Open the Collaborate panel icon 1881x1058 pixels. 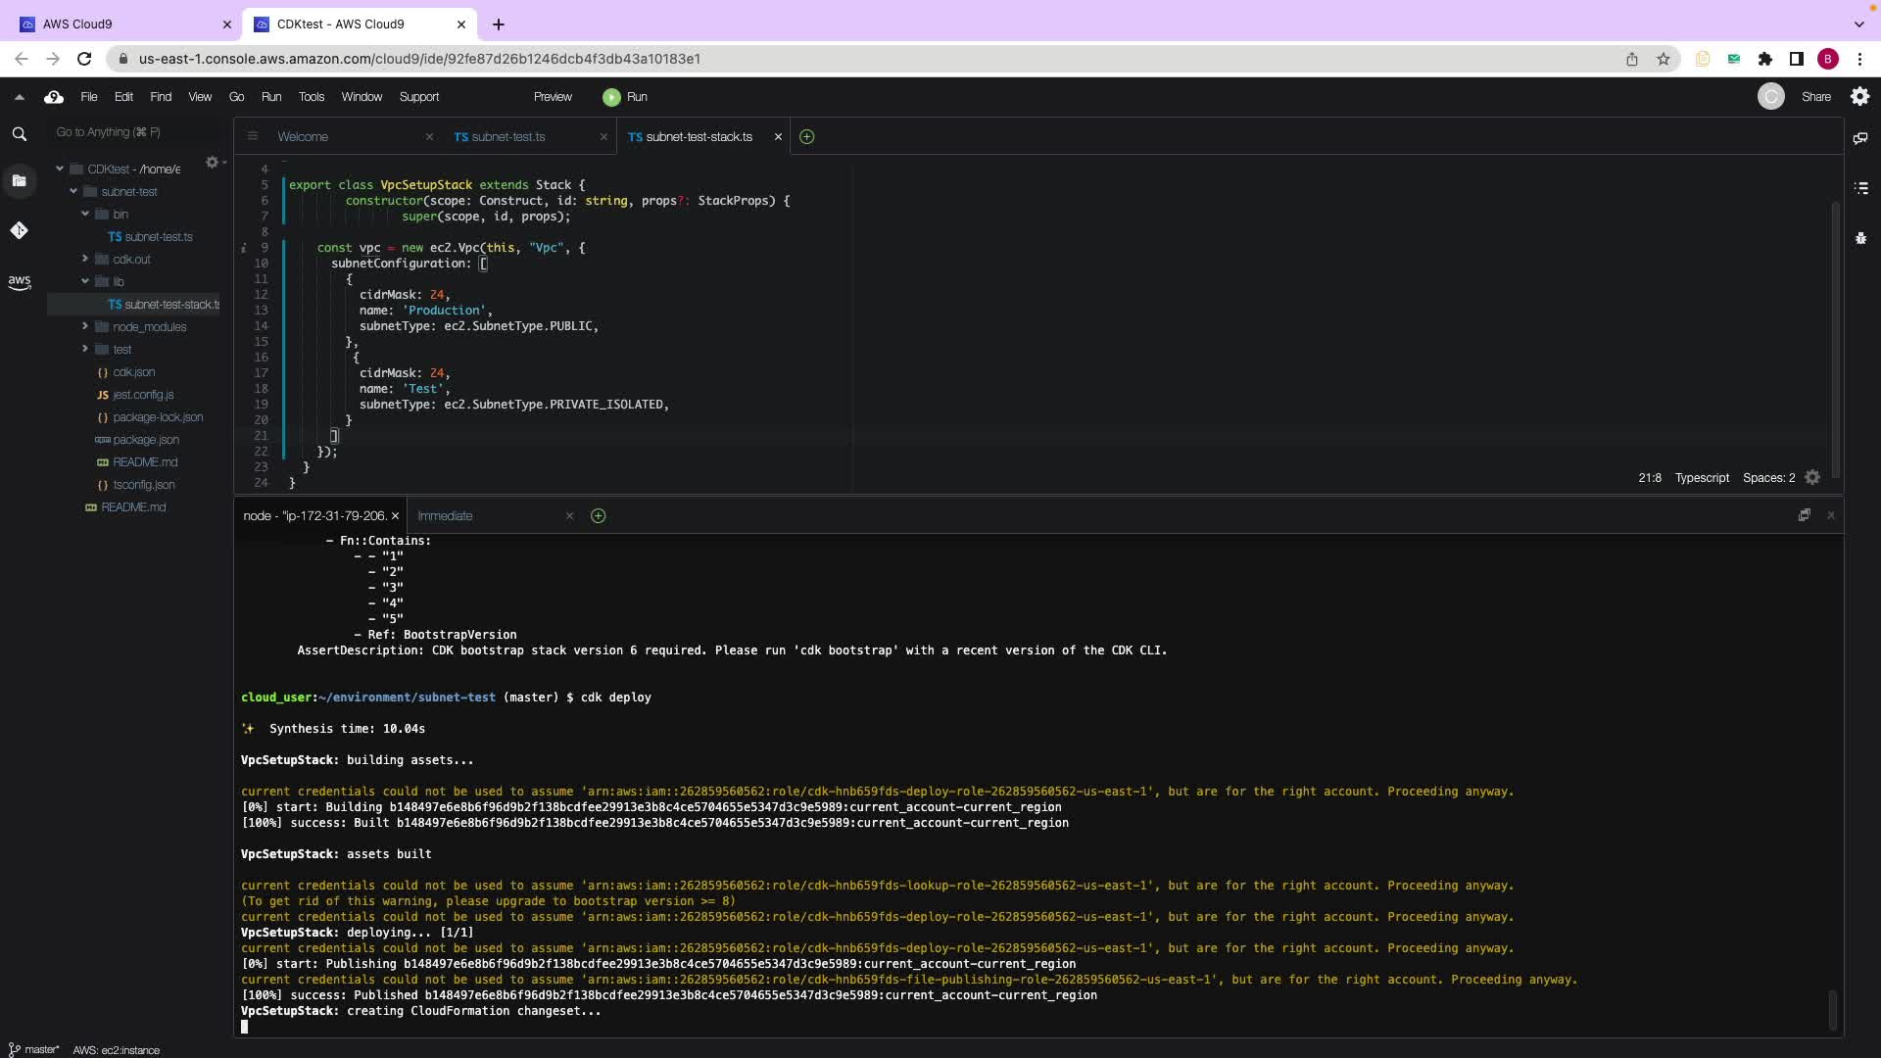coord(1860,138)
